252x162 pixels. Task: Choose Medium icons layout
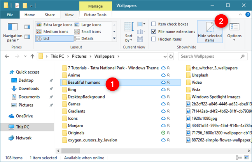pyautogui.click(x=52, y=31)
